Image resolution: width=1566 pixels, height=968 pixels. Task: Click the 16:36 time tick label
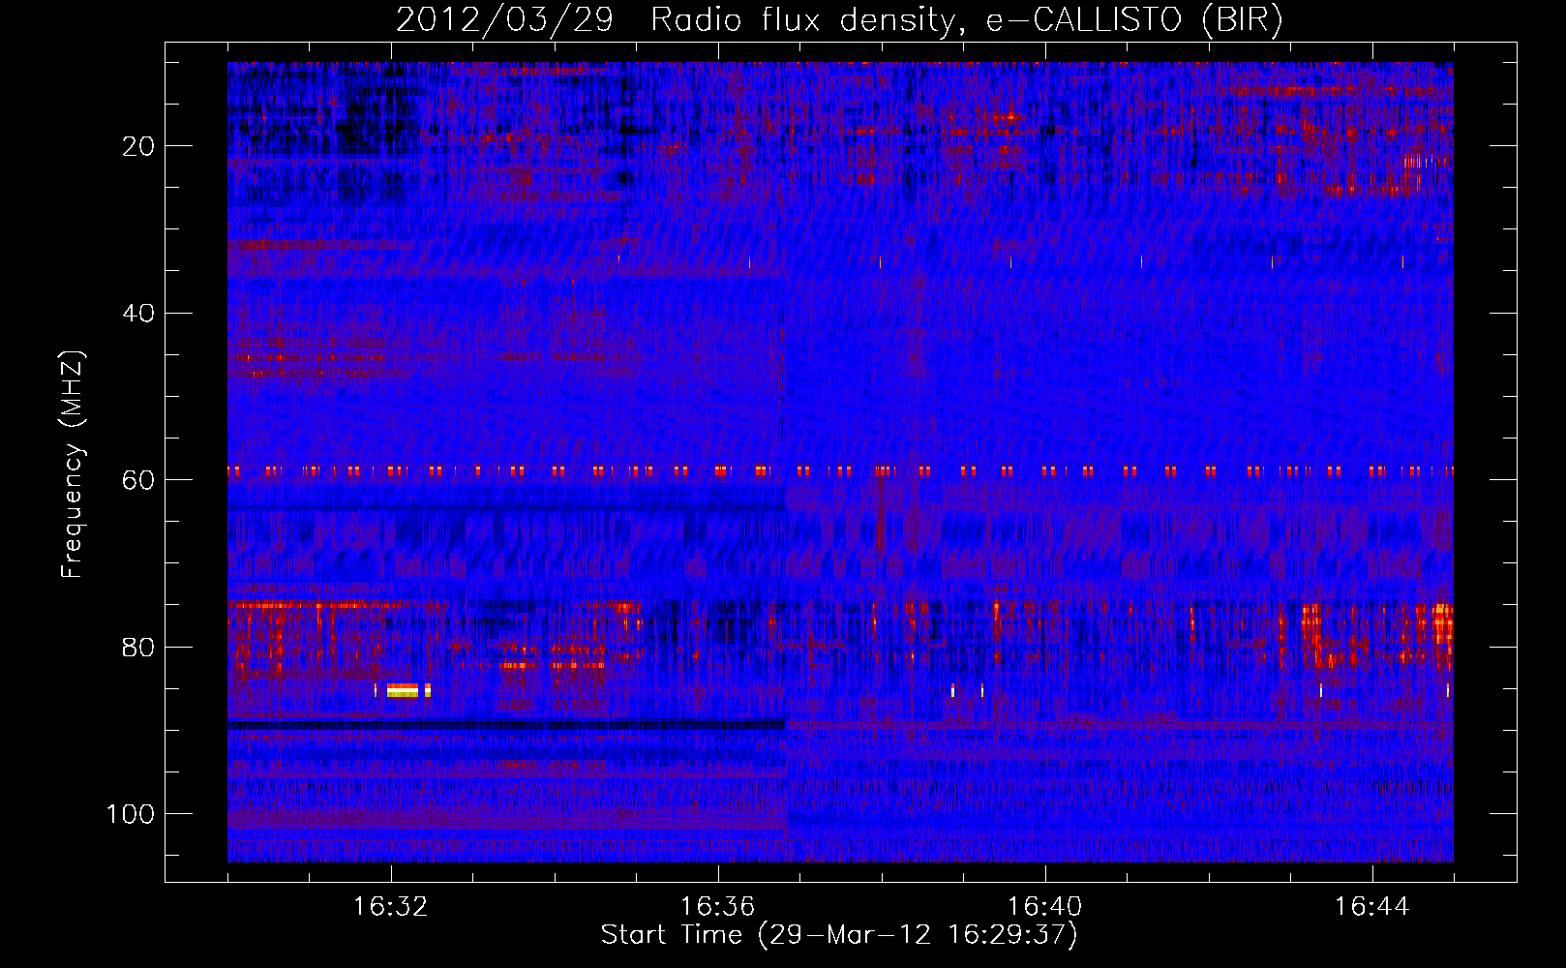[x=717, y=907]
